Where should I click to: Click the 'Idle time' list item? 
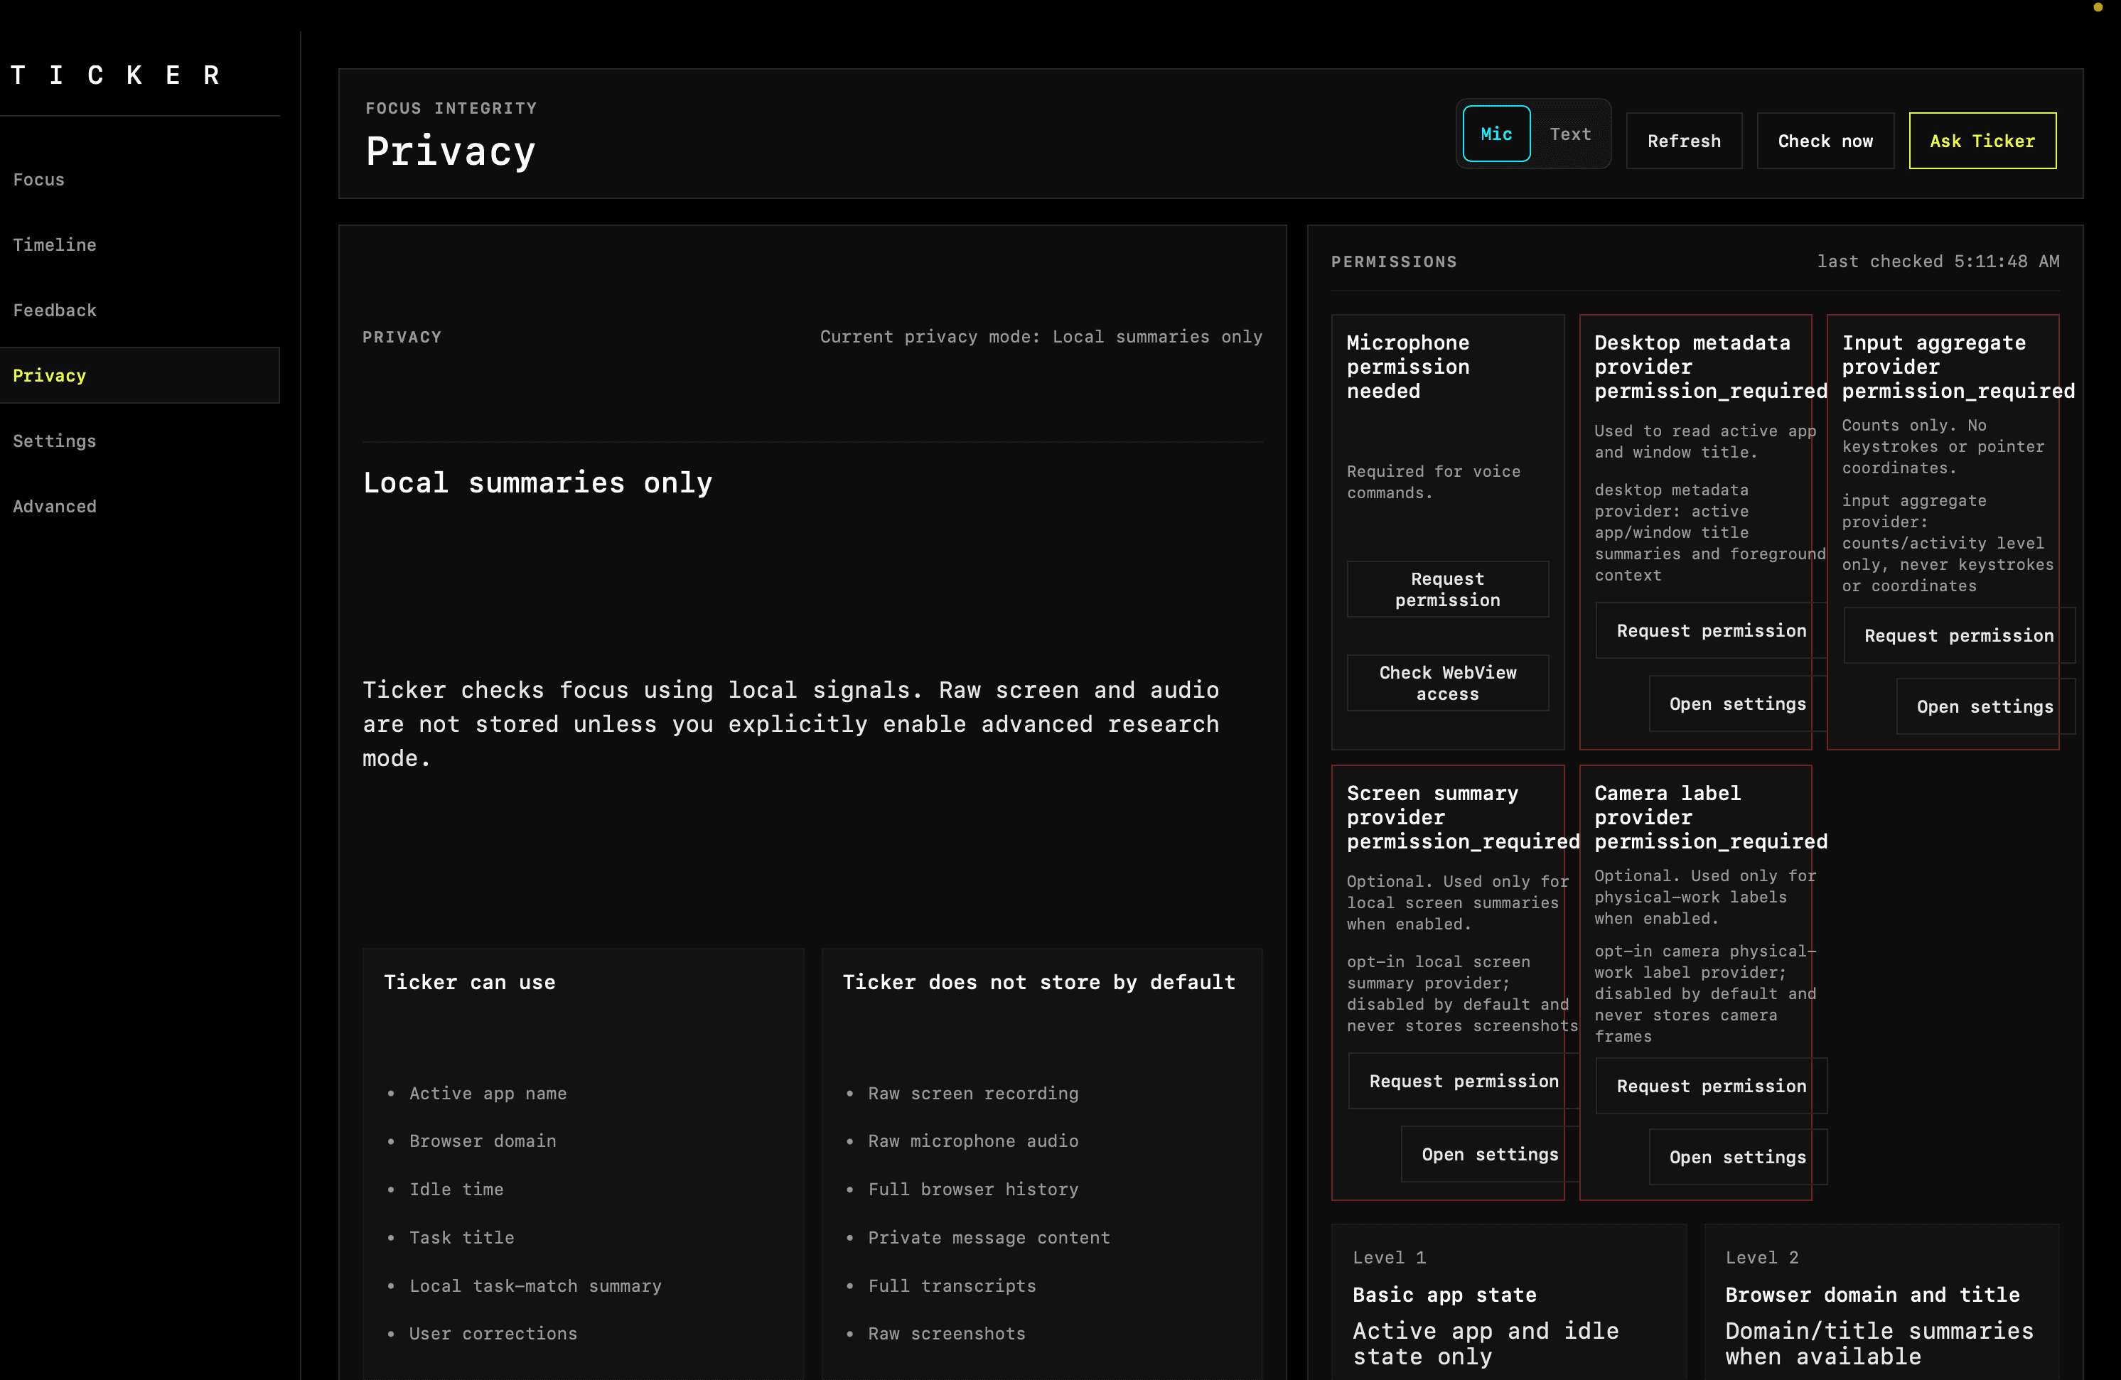pyautogui.click(x=456, y=1190)
